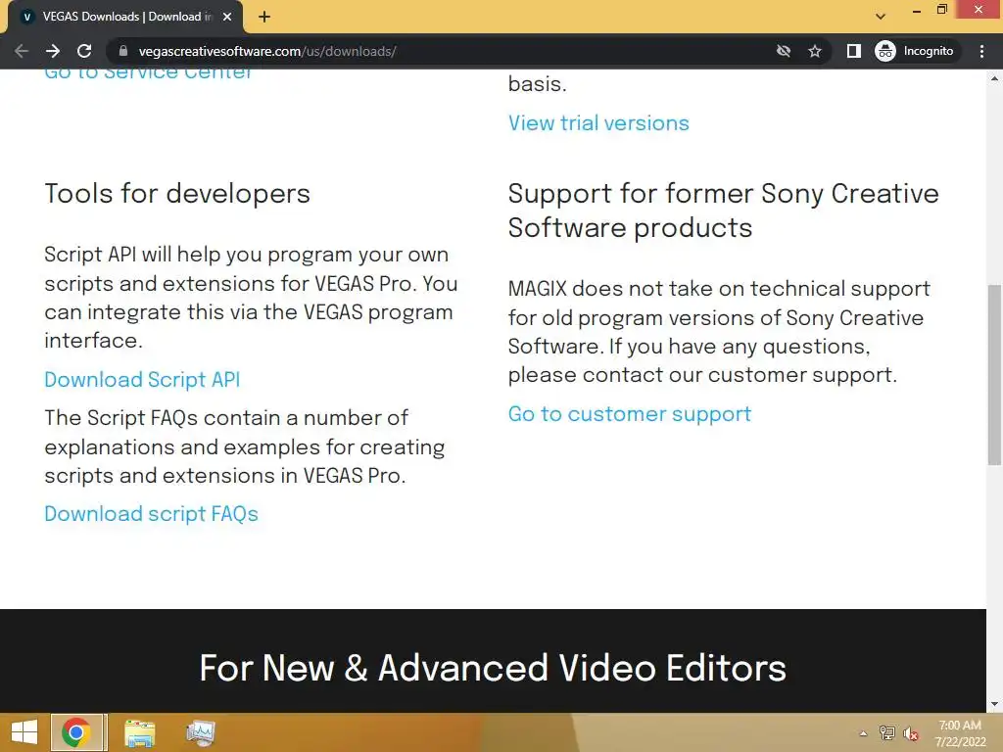The image size is (1003, 752).
Task: Click the browser back arrow
Action: point(22,51)
